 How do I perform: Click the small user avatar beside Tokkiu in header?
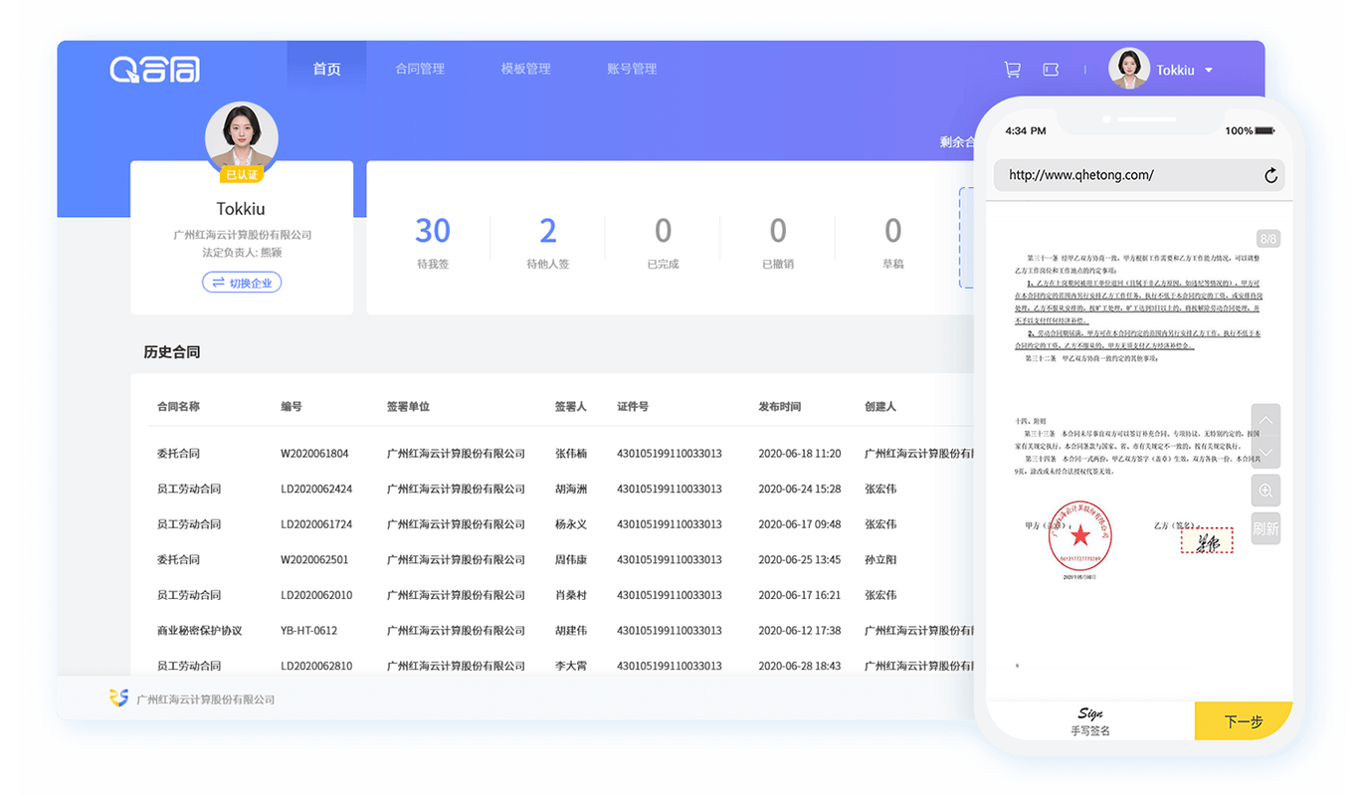click(x=1129, y=70)
